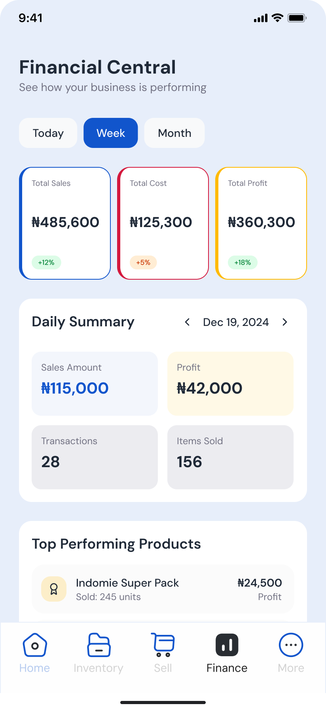The image size is (326, 712).
Task: Tap the Wi-Fi icon in status bar
Action: pyautogui.click(x=278, y=18)
